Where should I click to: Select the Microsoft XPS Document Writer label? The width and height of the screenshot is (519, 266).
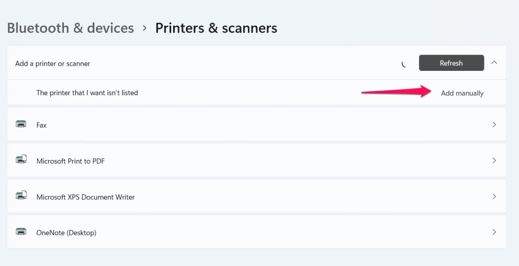[86, 197]
